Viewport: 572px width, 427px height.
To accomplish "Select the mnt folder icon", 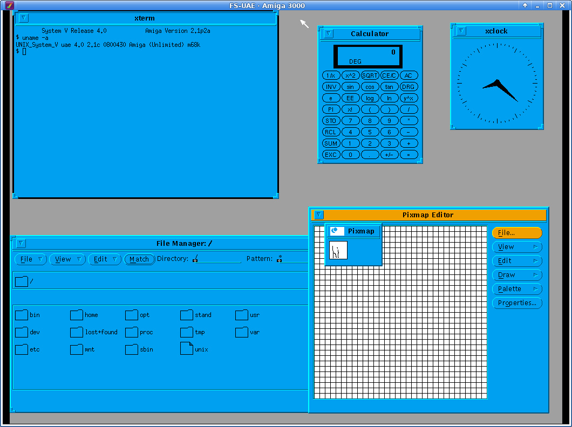I will tap(77, 349).
